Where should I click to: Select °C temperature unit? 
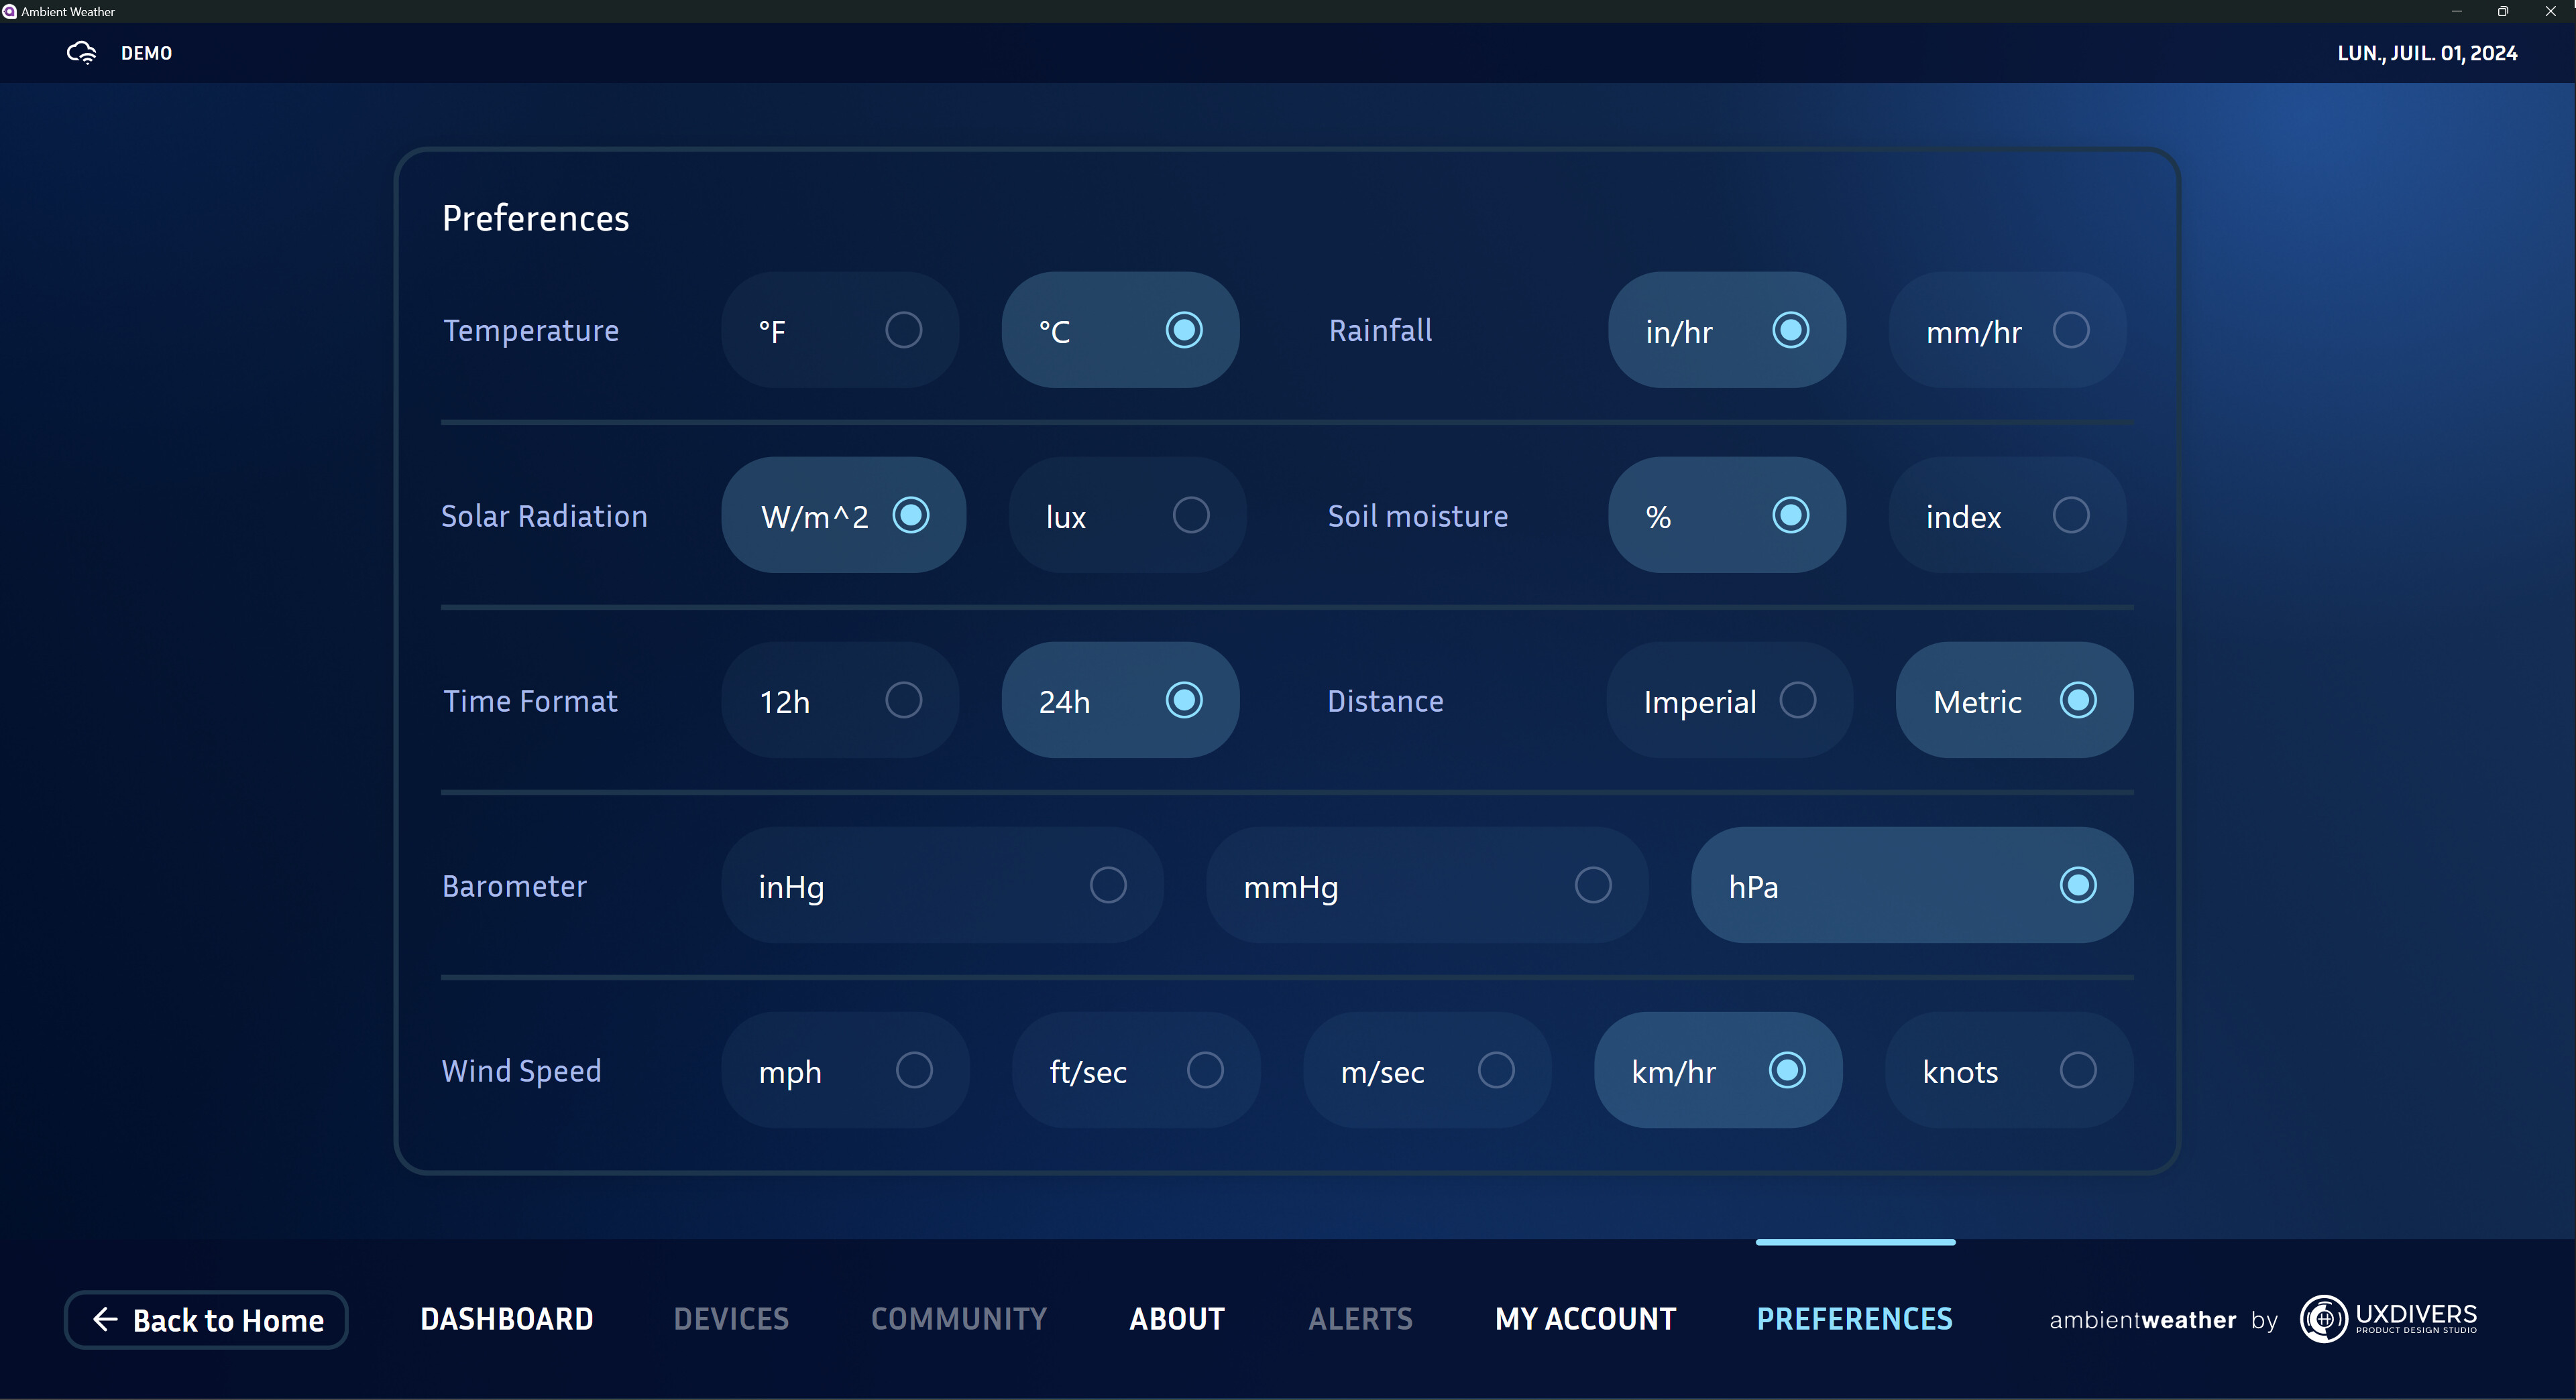pos(1120,330)
